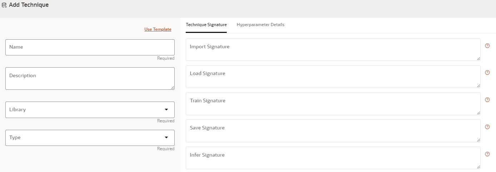Click inside the Train Signature field
496x172 pixels.
333,104
